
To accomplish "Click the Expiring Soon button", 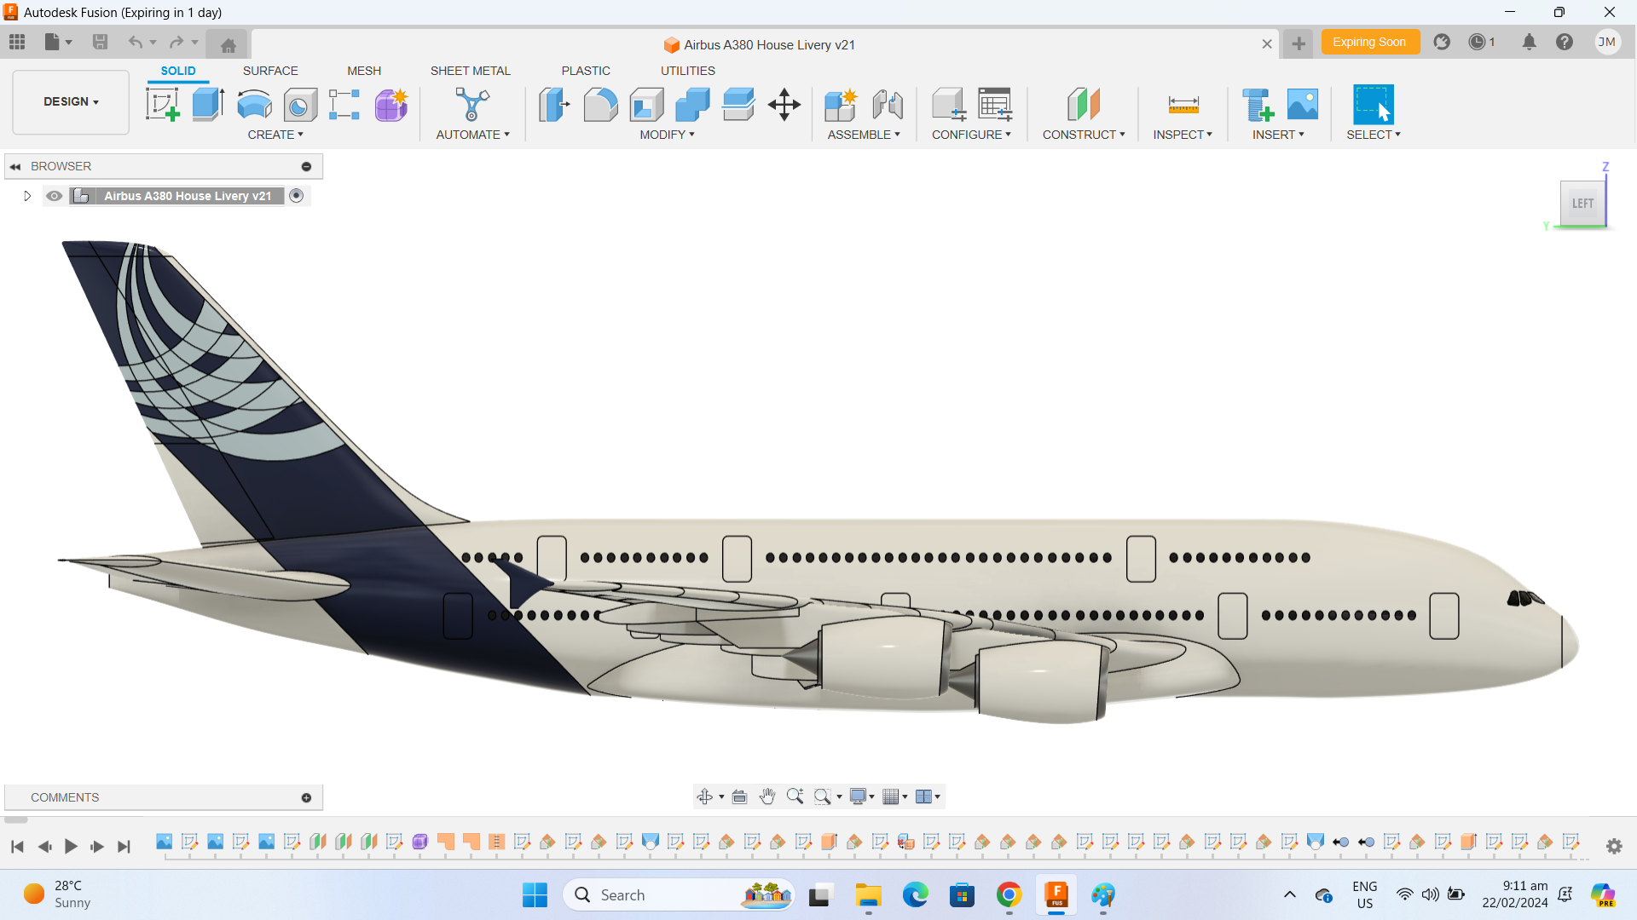I will tap(1370, 41).
